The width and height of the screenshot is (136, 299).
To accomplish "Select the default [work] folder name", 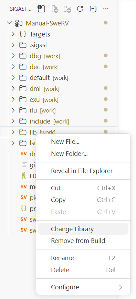I will (x=49, y=78).
